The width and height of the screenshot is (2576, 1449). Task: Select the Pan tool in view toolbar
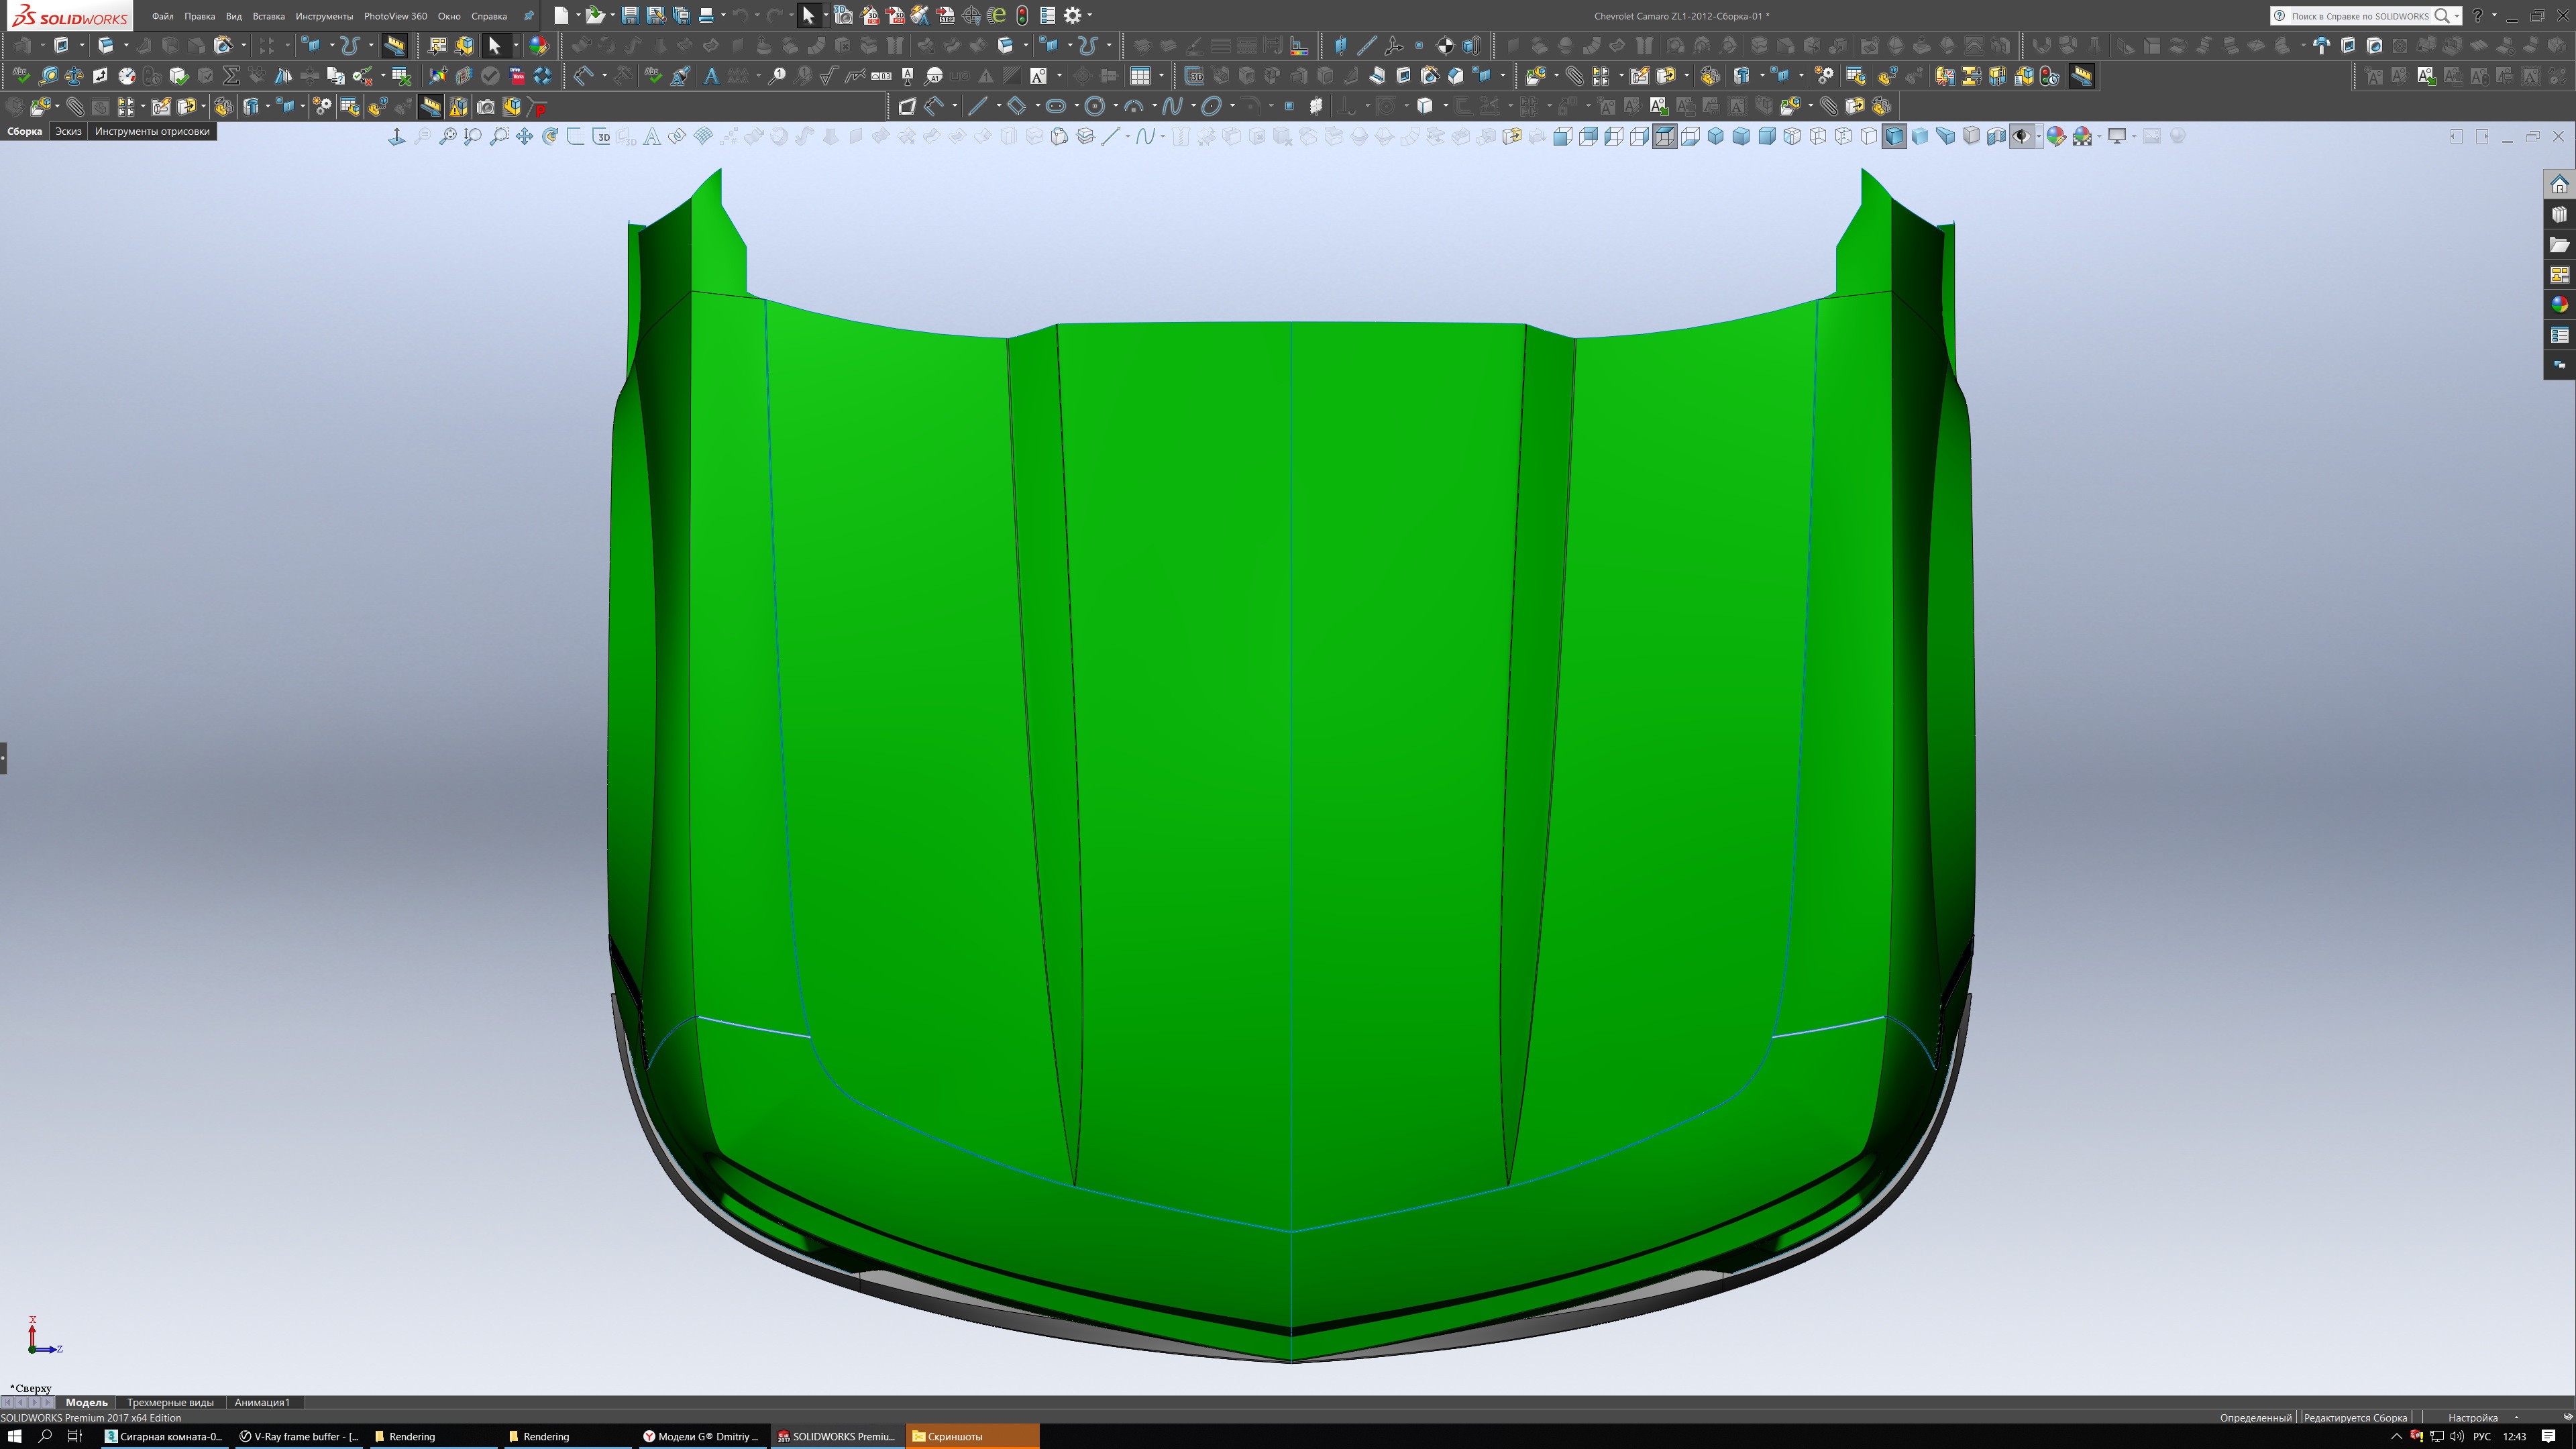click(x=524, y=137)
